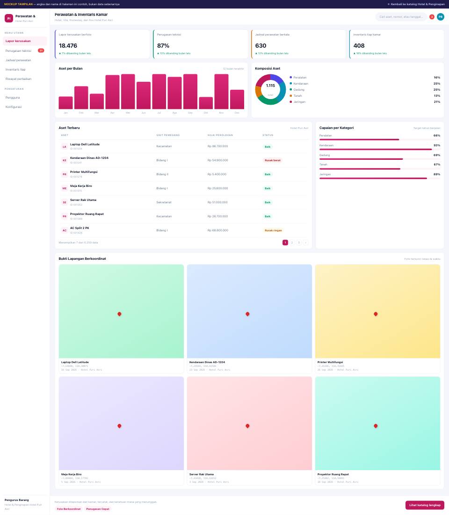449x515 pixels.
Task: Open the Lapor kerusakan berfoto 18.476 card
Action: click(102, 44)
